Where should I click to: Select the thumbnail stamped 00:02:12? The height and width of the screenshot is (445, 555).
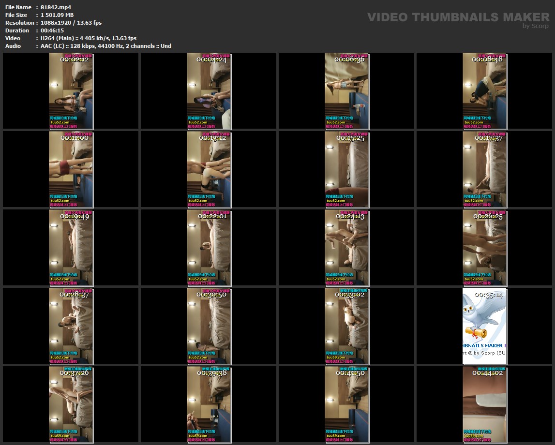tap(71, 91)
